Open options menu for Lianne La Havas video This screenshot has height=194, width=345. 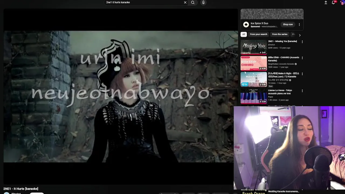302,91
